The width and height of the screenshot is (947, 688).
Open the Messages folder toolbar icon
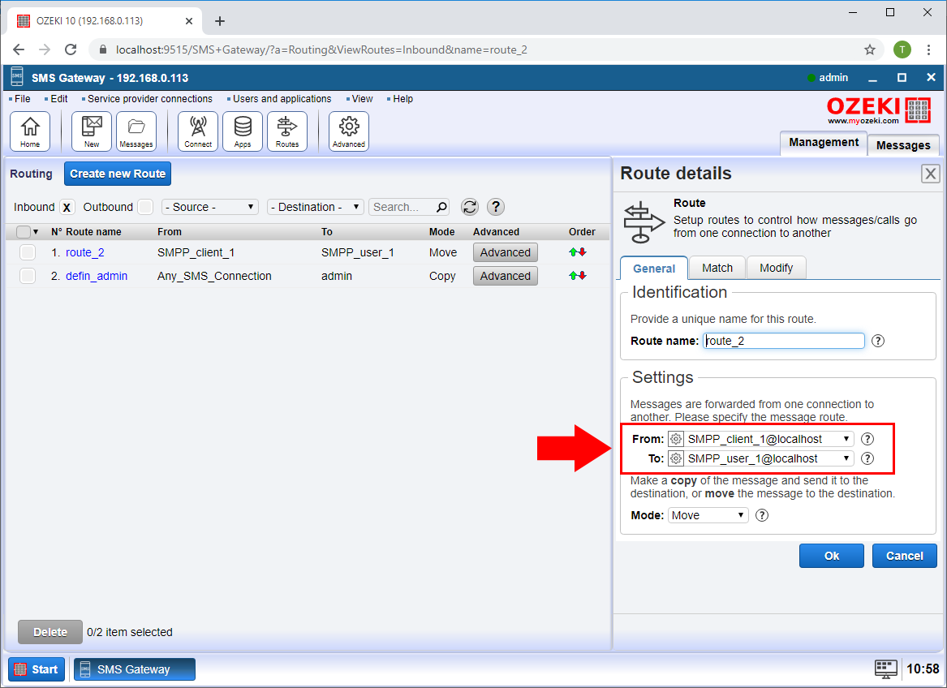[x=136, y=131]
